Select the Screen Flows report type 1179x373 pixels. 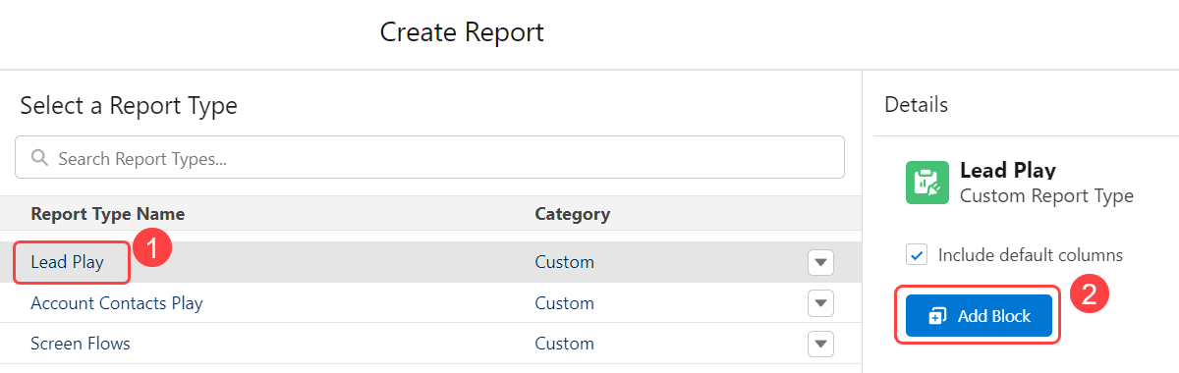pyautogui.click(x=81, y=344)
